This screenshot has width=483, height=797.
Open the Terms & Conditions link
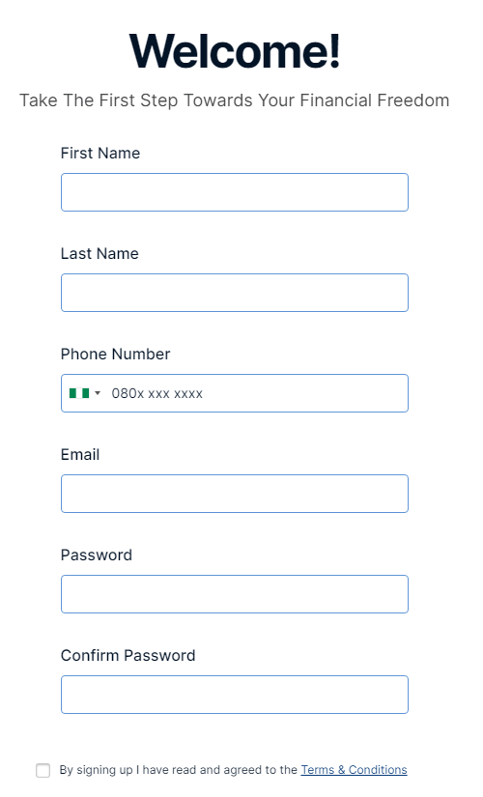pyautogui.click(x=354, y=770)
